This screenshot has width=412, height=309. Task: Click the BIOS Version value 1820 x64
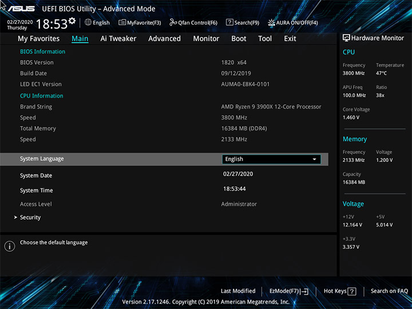tap(234, 62)
